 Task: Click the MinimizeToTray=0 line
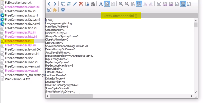point(56,33)
